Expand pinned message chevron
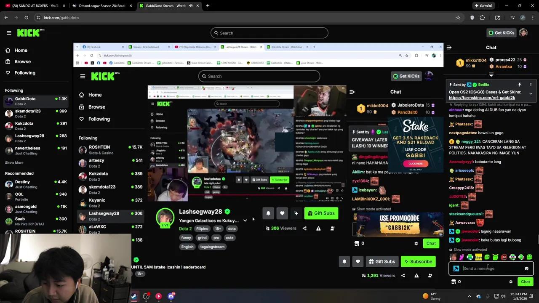539x303 pixels. pos(531,93)
